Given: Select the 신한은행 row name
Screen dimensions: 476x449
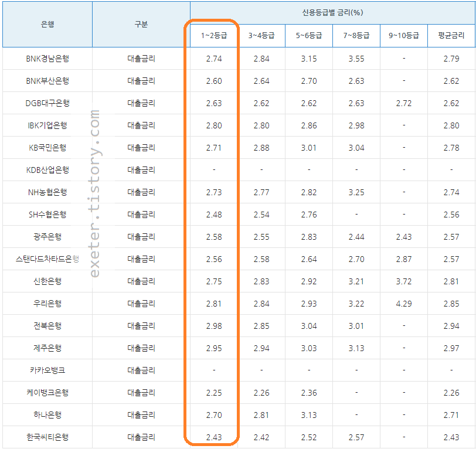Looking at the screenshot, I should tap(47, 281).
